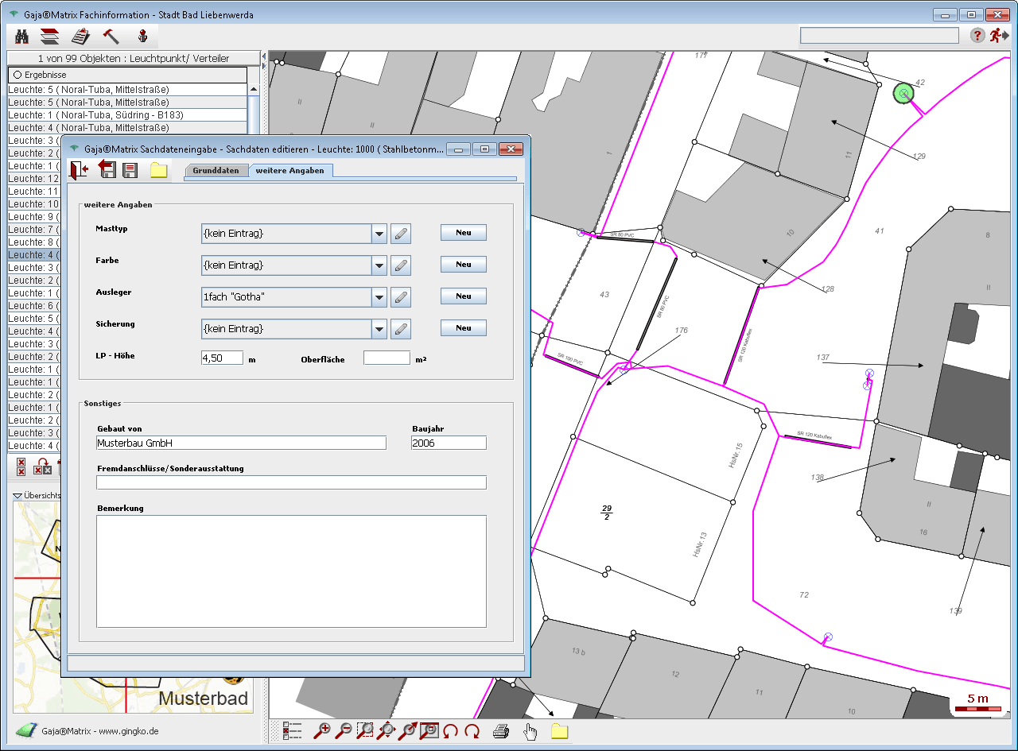1018x751 pixels.
Task: Click the pencil edit icon beside Ausleger
Action: click(x=402, y=296)
